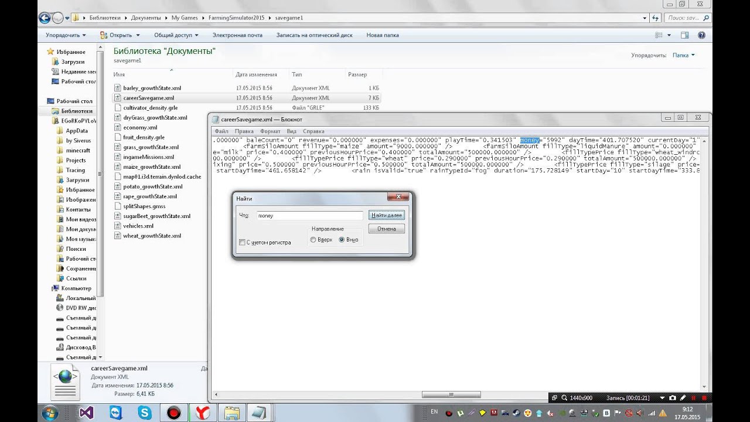This screenshot has height=422, width=750.
Task: Open recent pages dropdown next to Forward
Action: point(67,18)
